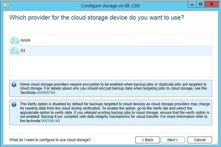Click the Azure cloud provider icon

click(14, 41)
